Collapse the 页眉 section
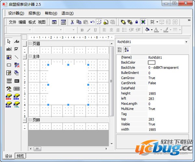 [30, 44]
